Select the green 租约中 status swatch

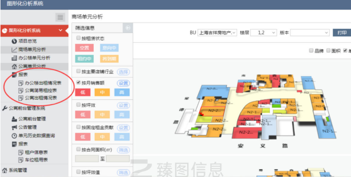[85, 59]
